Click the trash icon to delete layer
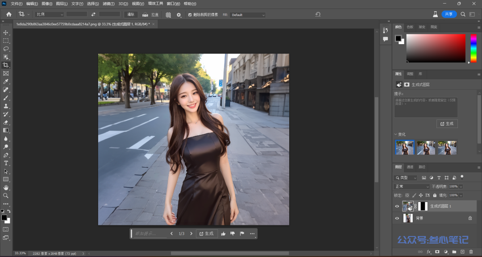This screenshot has height=257, width=482. [x=471, y=252]
